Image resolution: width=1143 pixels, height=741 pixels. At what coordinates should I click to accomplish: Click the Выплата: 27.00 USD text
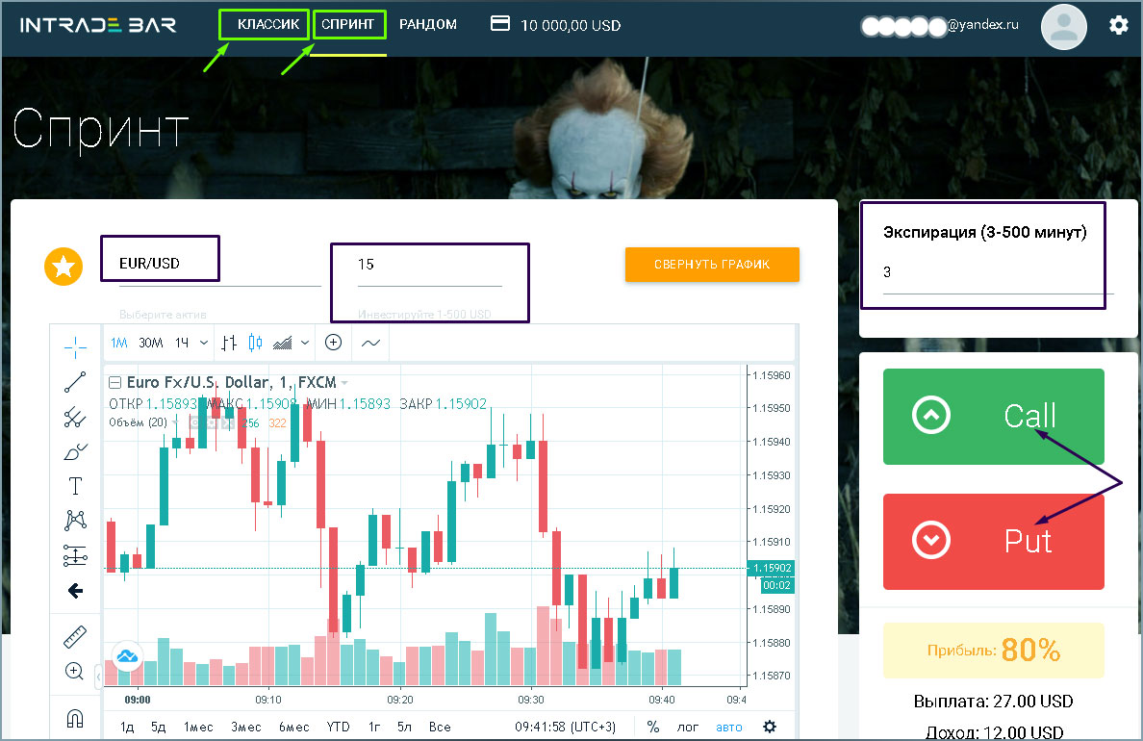click(994, 702)
